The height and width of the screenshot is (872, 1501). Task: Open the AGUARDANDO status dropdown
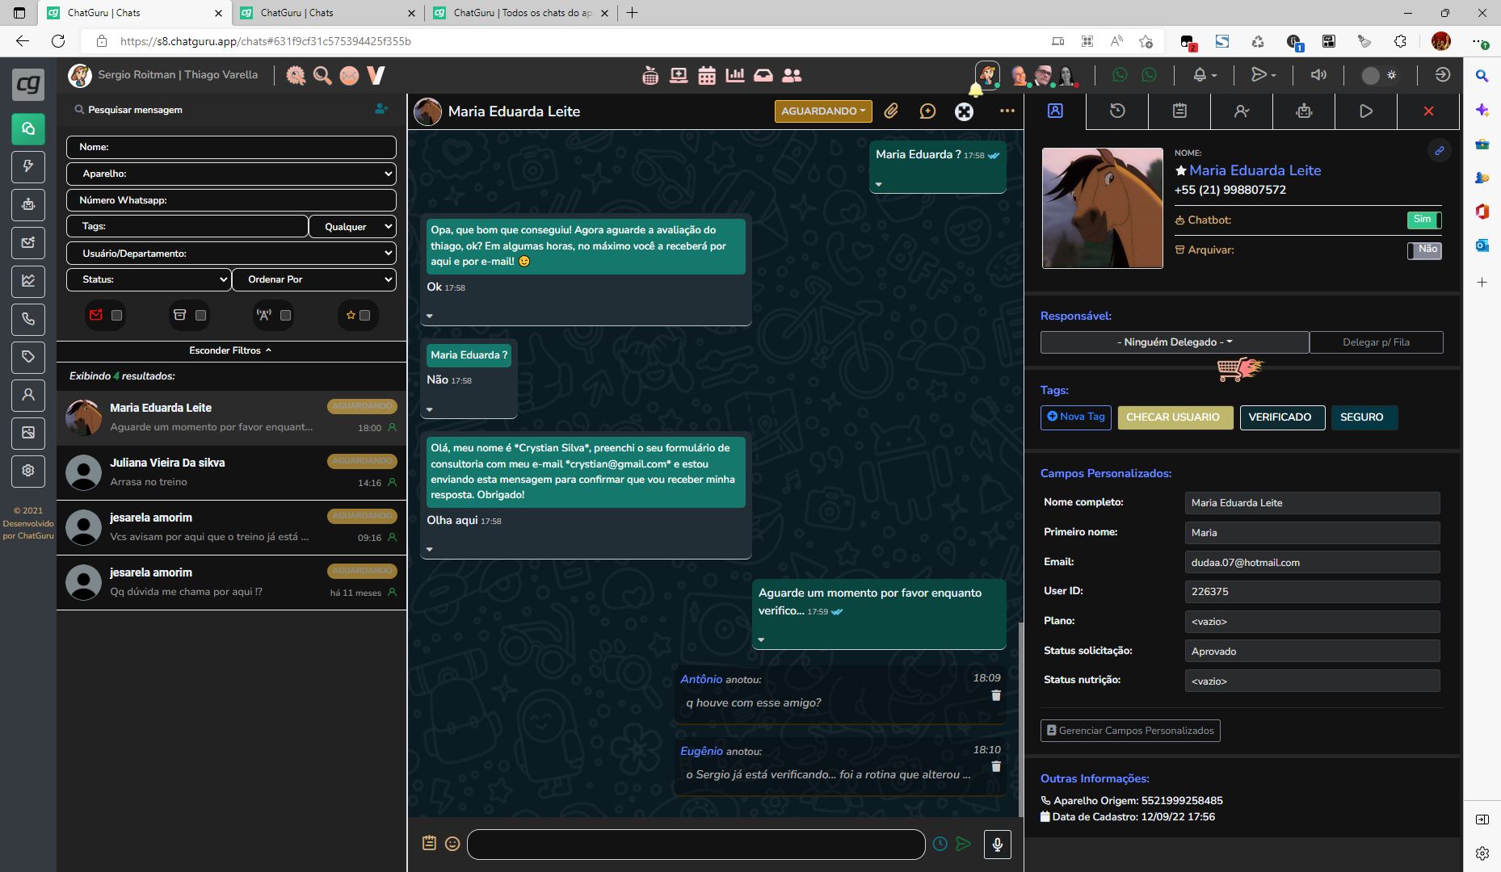click(x=822, y=111)
